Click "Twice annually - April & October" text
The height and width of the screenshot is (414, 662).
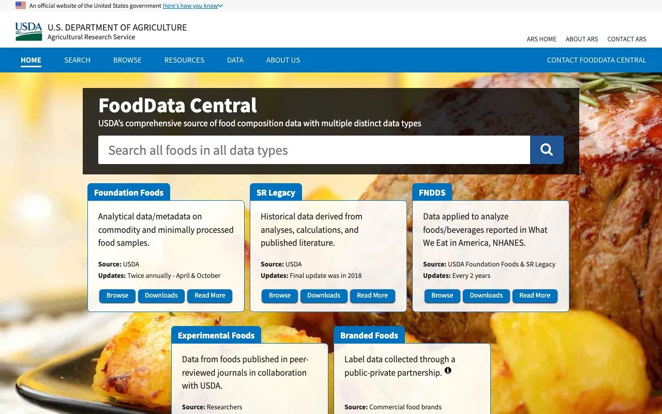(x=174, y=276)
